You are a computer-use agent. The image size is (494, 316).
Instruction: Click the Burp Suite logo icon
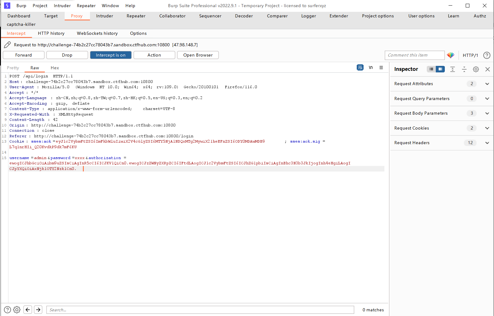click(7, 6)
